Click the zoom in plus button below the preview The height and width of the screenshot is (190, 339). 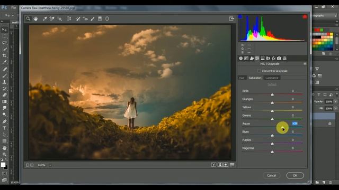pyautogui.click(x=32, y=165)
